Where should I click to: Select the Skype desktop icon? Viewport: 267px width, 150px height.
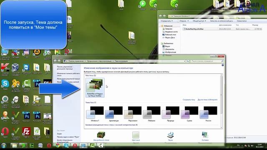tap(5, 85)
